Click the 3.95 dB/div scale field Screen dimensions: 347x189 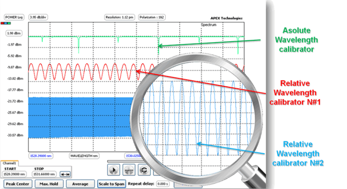coord(38,17)
